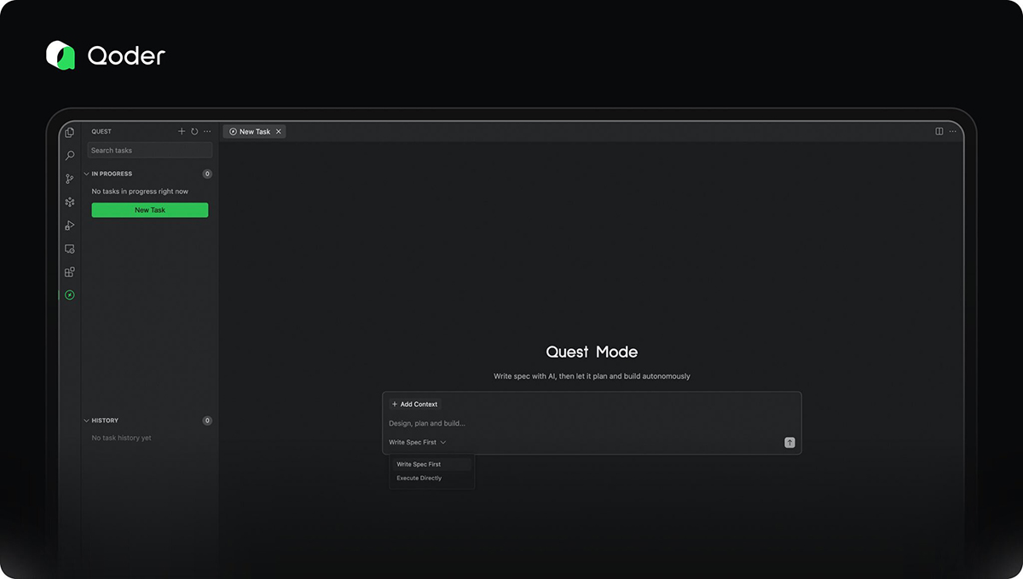Click the Add Context button
This screenshot has width=1023, height=579.
tap(414, 404)
